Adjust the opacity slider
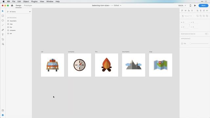The image size is (210, 118). click(x=199, y=44)
